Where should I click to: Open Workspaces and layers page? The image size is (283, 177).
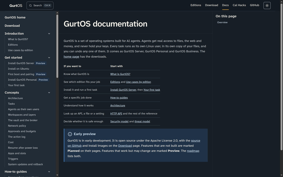pos(22,115)
